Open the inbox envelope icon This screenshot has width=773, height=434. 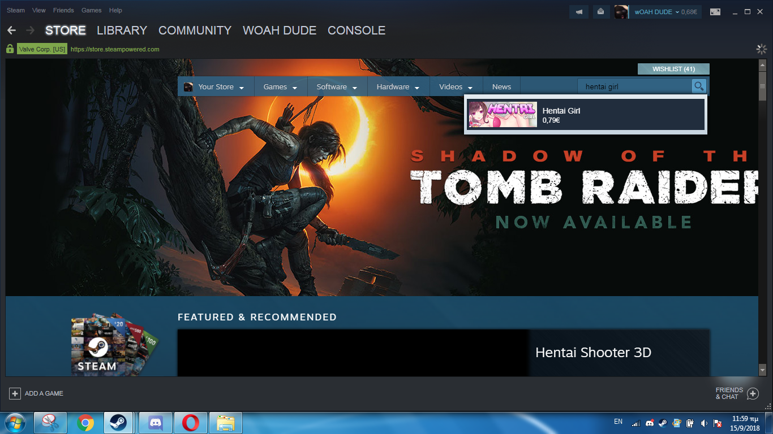(601, 12)
